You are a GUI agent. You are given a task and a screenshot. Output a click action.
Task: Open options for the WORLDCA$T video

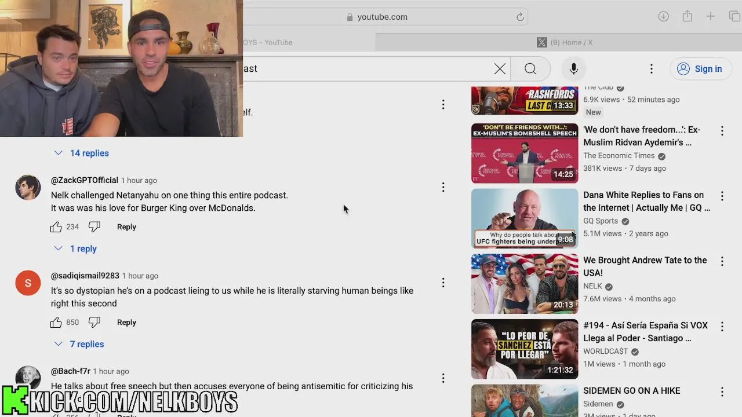[x=722, y=327]
